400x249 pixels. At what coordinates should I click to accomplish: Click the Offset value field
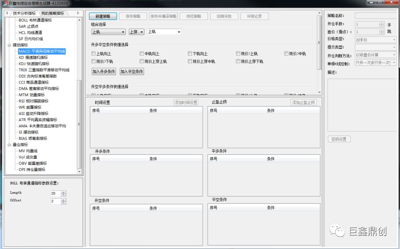tap(56, 201)
